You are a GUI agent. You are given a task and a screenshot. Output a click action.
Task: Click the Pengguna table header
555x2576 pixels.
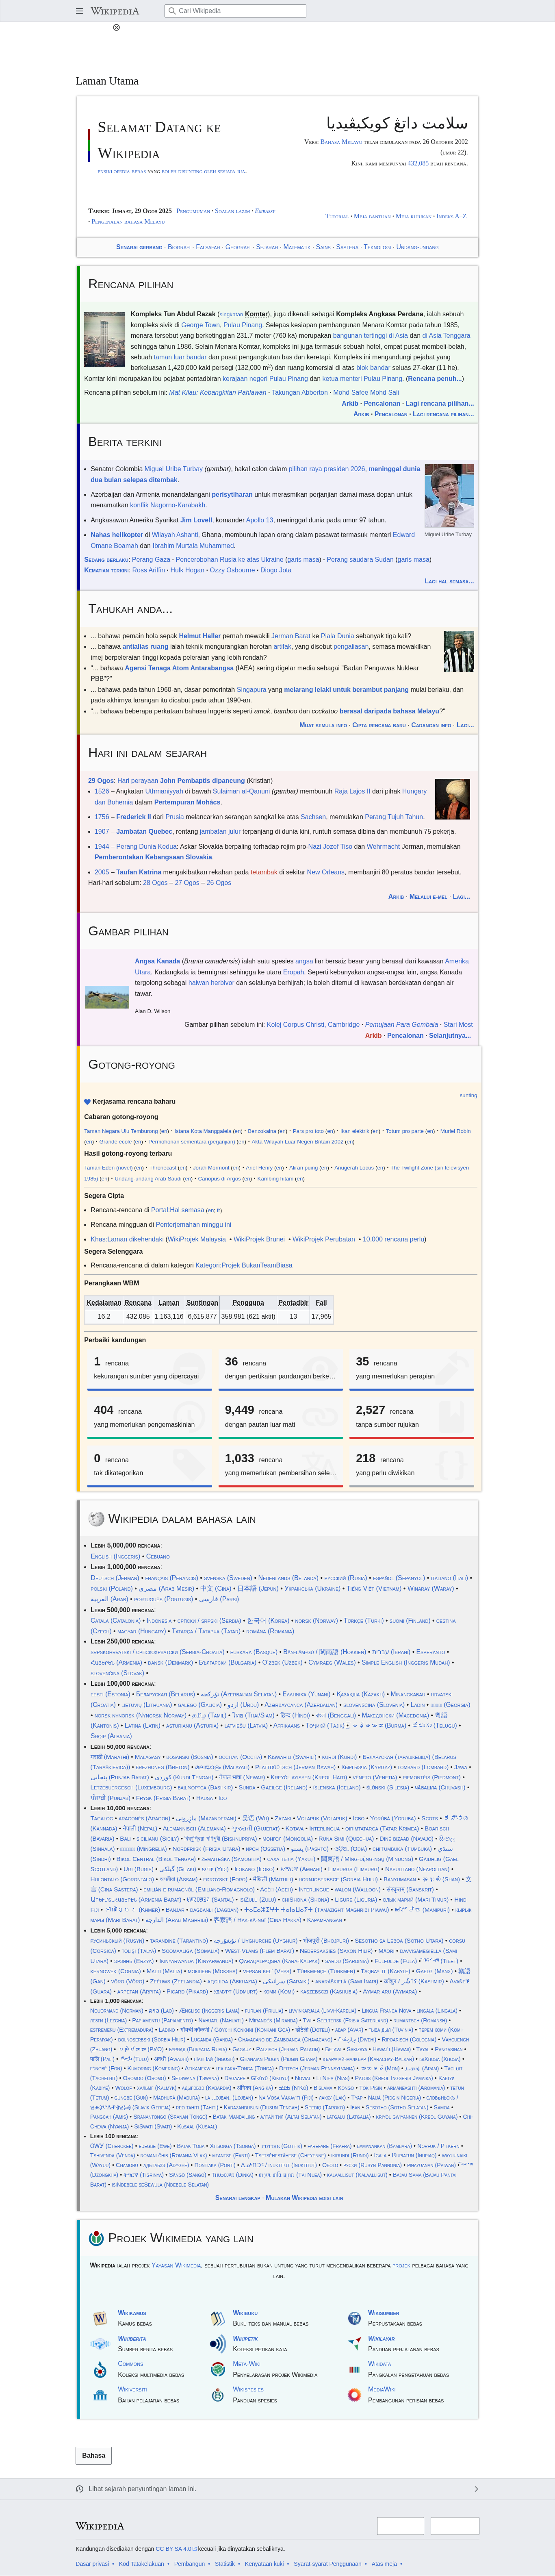[x=248, y=1303]
